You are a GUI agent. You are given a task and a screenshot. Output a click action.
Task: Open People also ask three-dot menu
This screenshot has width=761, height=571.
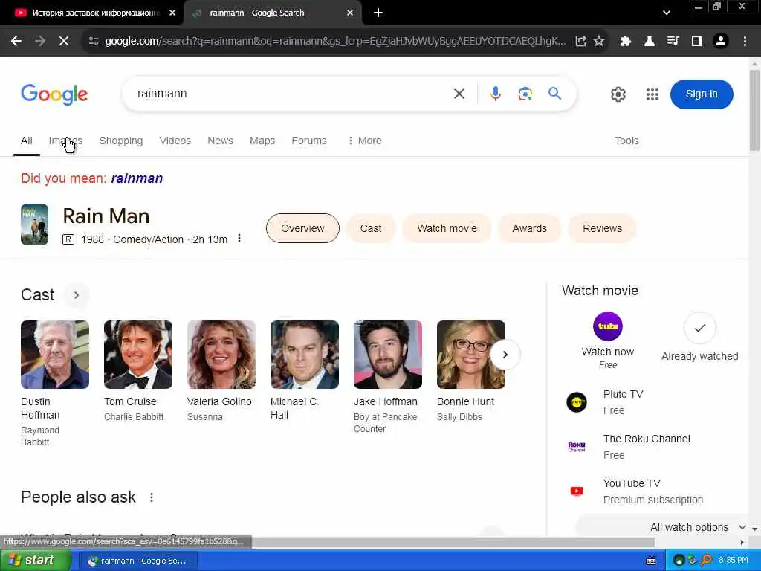[152, 497]
